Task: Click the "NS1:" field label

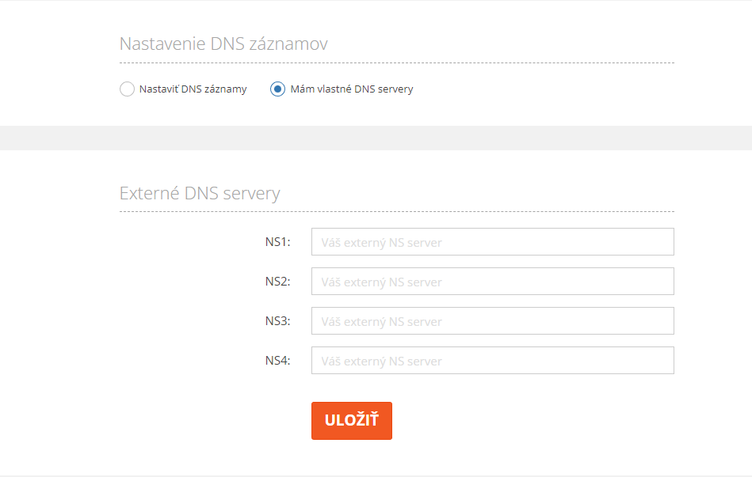Action: pyautogui.click(x=277, y=242)
